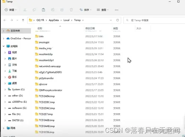The width and height of the screenshot is (185, 137).
Task: Expand the Documents (文档) node chevron
Action: tap(5, 65)
